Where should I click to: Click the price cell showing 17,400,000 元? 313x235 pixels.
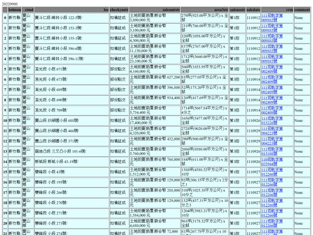(155, 121)
